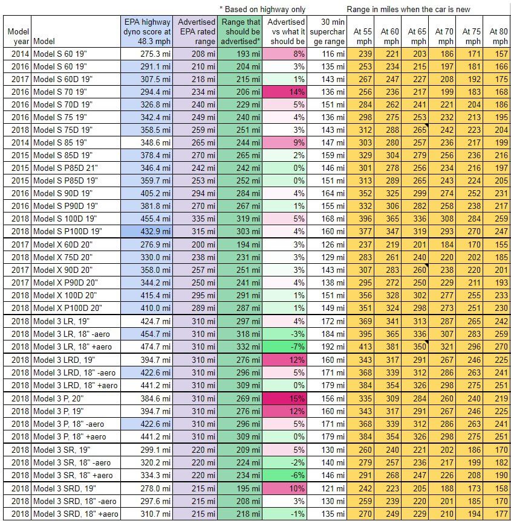Click the "Range that should be advertised*" header
Viewport: 511px width, 524px height.
click(x=239, y=31)
